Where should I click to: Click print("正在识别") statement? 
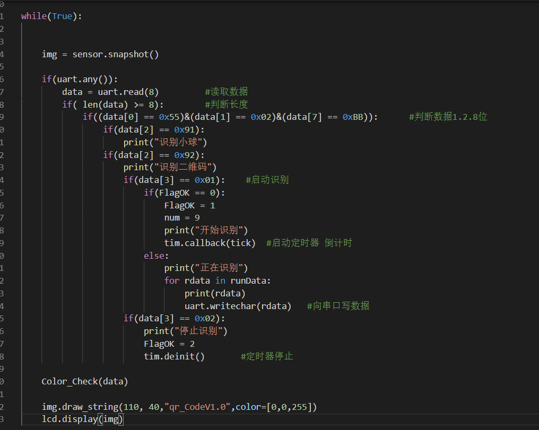(x=206, y=268)
